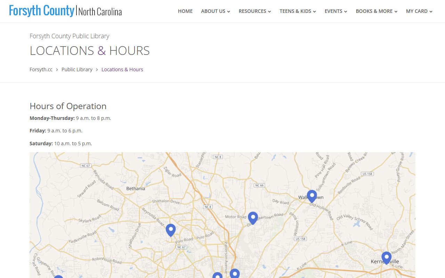Click the Locations & Hours breadcrumb
445x278 pixels.
122,69
